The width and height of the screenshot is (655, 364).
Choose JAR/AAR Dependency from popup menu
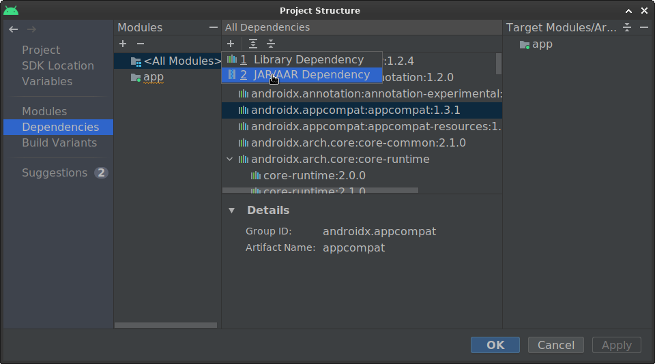pos(311,75)
